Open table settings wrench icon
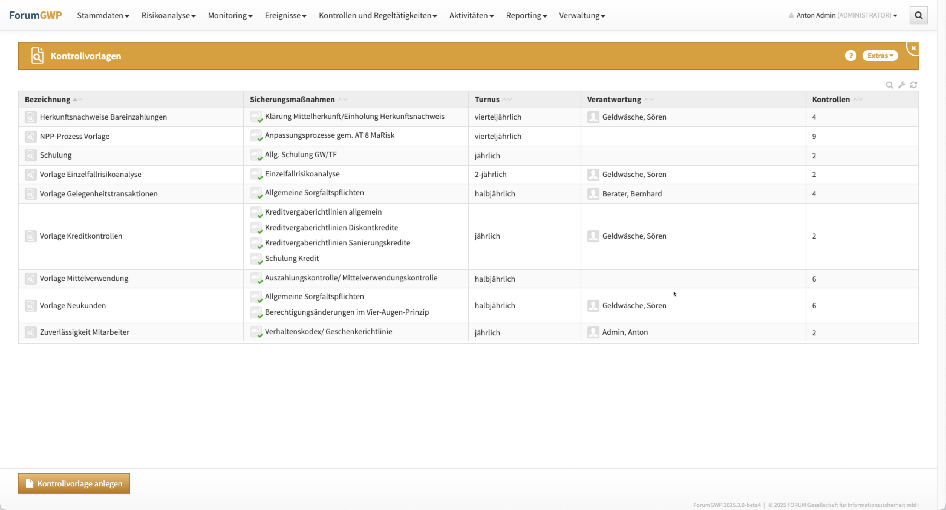946x510 pixels. coord(902,85)
